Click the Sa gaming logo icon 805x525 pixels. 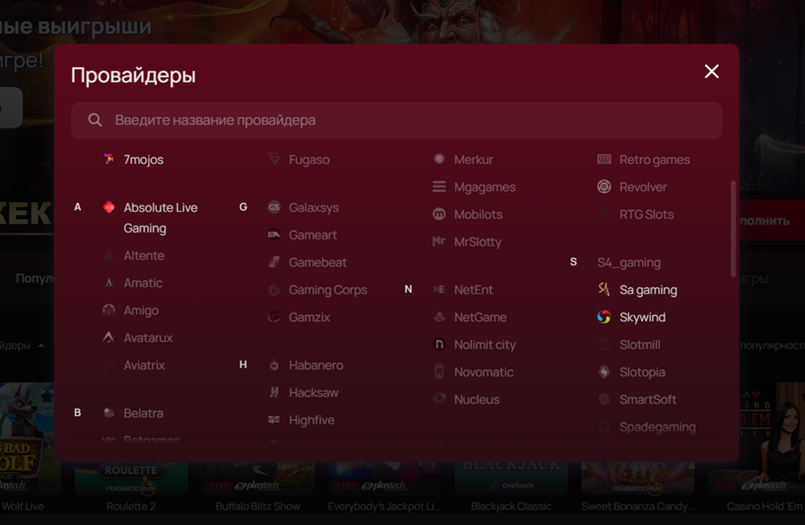coord(605,290)
